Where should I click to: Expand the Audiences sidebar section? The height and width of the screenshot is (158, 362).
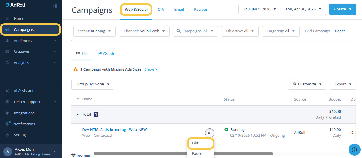tap(31, 41)
